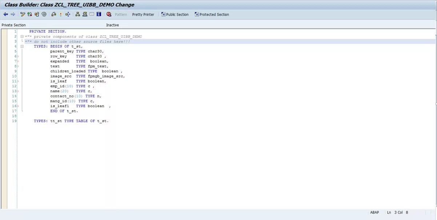Collapse the TYPES: BEGIN OF t_st block
Image resolution: width=437 pixels, height=220 pixels.
(22, 46)
